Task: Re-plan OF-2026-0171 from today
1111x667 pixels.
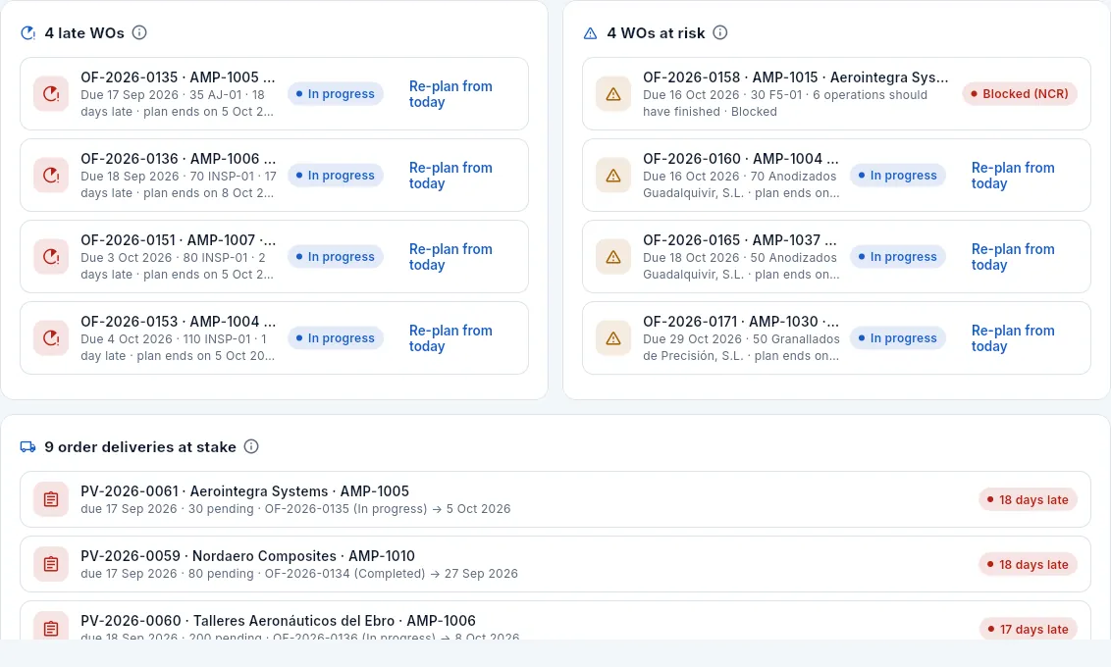Action: (1013, 338)
